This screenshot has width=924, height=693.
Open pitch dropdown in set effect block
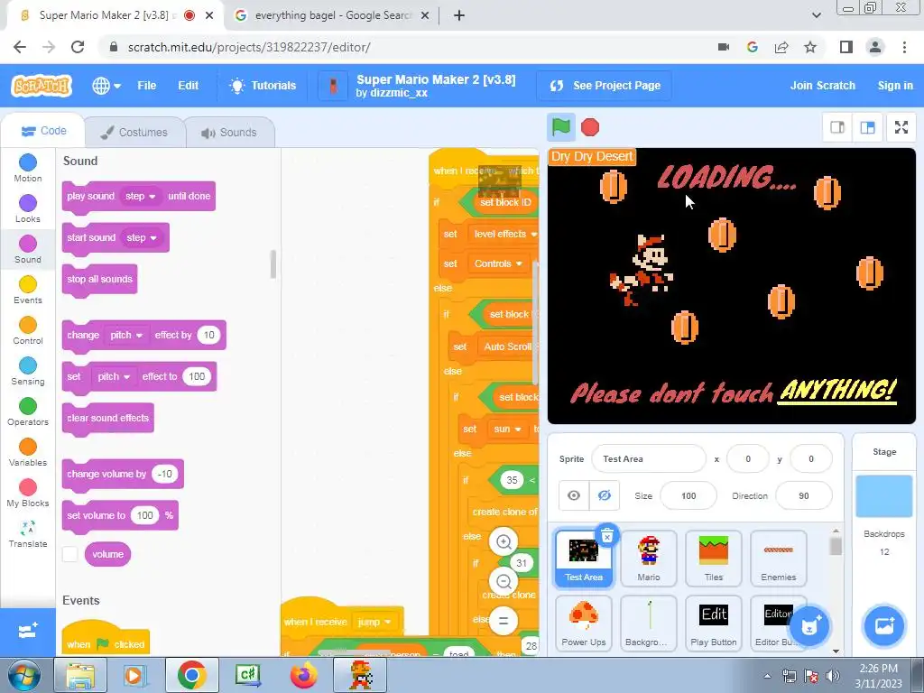114,376
